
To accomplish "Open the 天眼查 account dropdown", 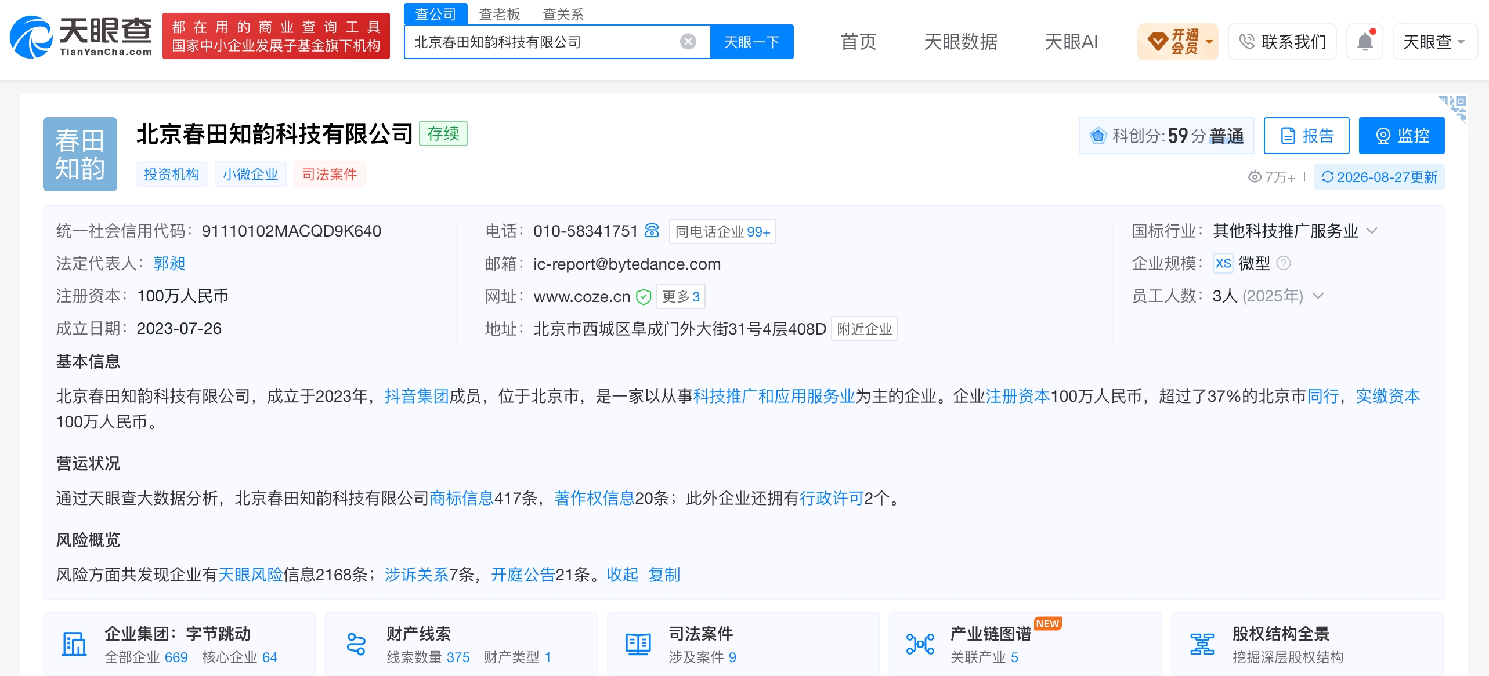I will point(1434,42).
